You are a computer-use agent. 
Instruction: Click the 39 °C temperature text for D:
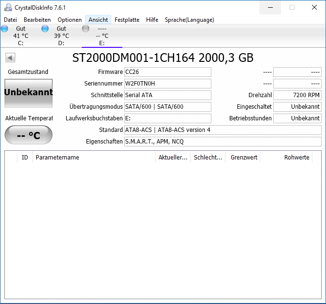61,36
